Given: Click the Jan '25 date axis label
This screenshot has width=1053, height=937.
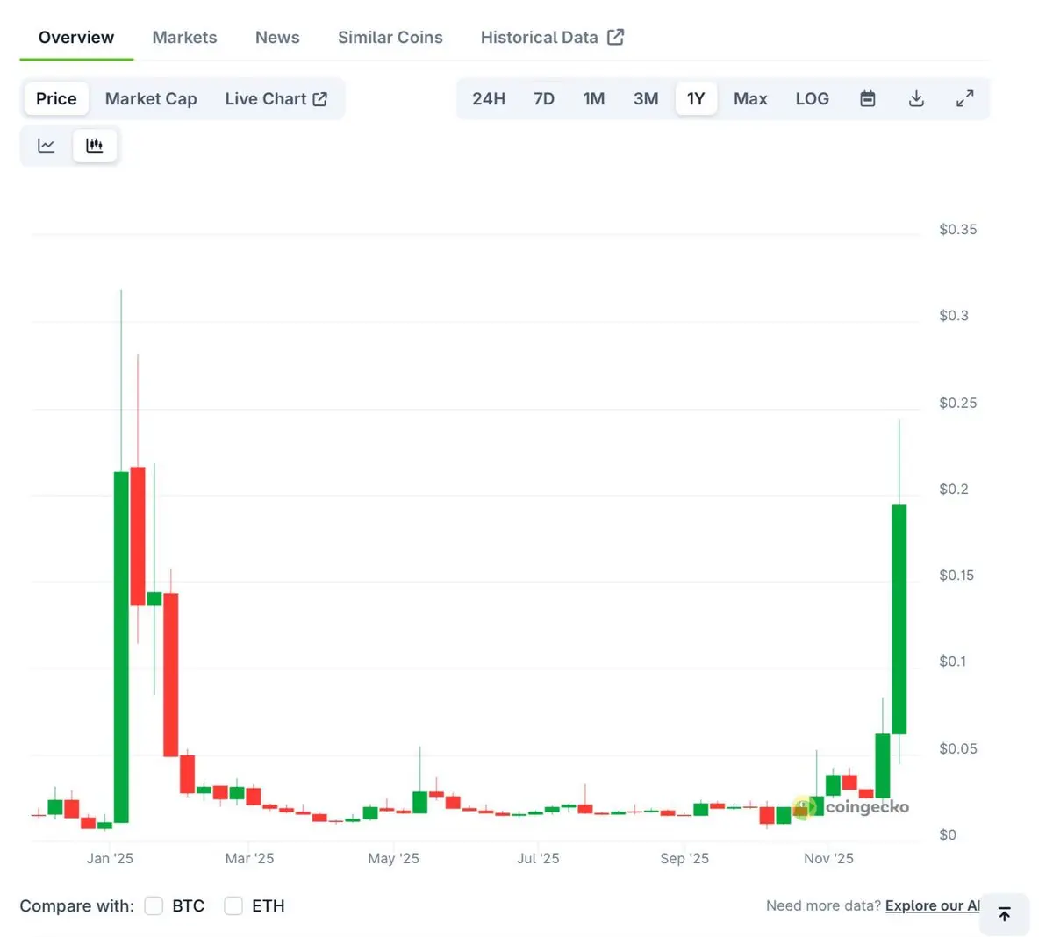Looking at the screenshot, I should [x=110, y=858].
